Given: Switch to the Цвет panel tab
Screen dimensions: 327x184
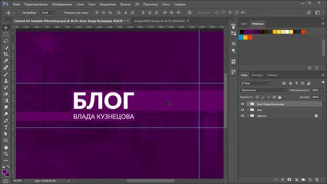Looking at the screenshot, I should [x=244, y=24].
